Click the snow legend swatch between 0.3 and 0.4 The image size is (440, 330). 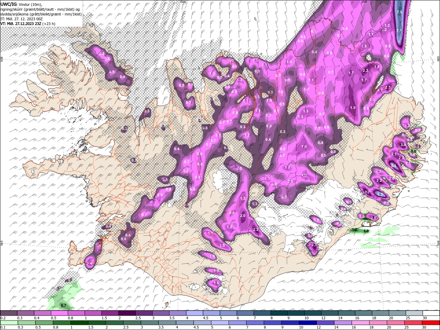[25, 313]
